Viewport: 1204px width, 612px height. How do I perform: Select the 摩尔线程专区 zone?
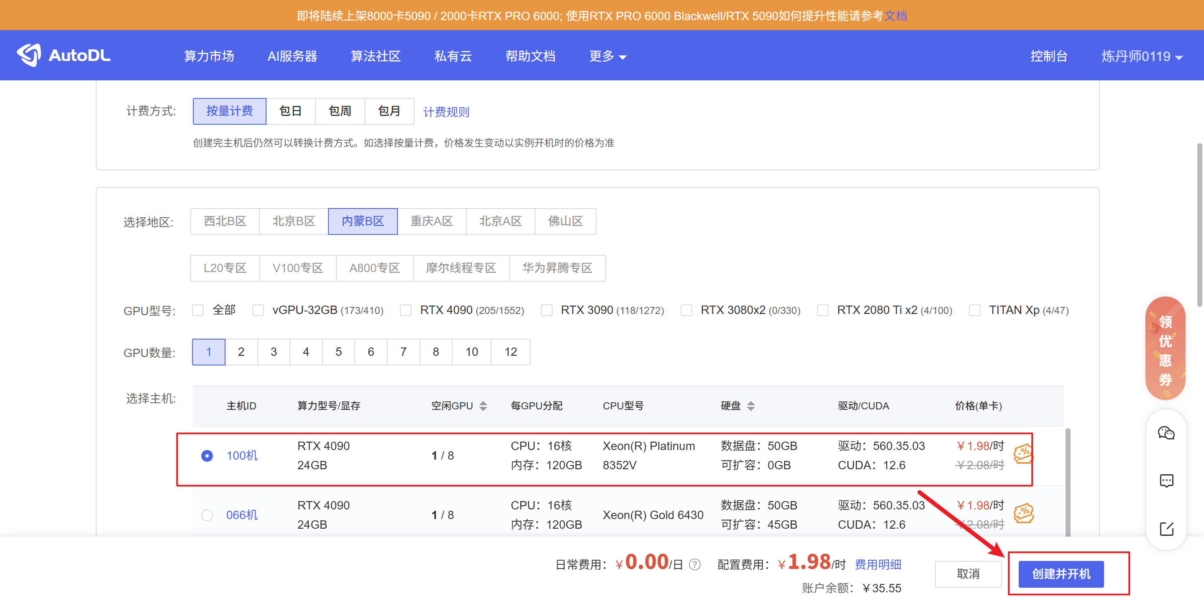(461, 268)
